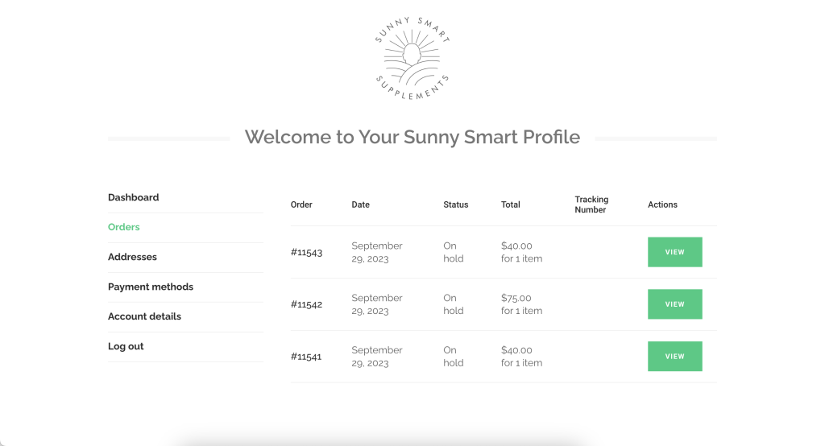Click the Actions column header
Viewport: 825px width, 446px height.
(x=662, y=204)
